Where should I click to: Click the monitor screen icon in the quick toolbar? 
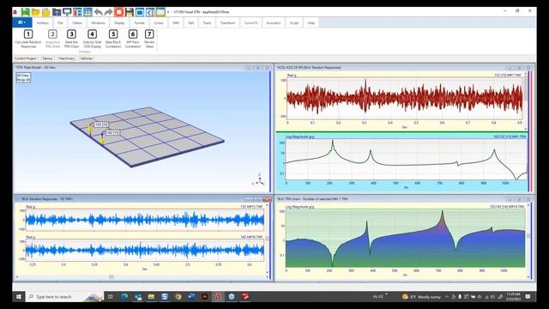67,12
